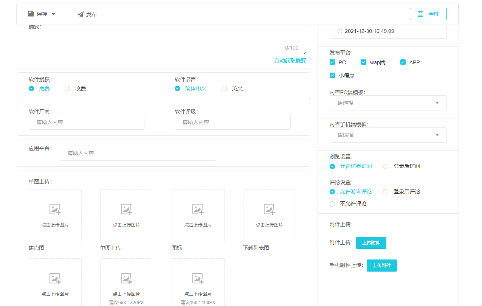Toggle the wap端 checkbox
The height and width of the screenshot is (306, 482).
click(x=364, y=62)
